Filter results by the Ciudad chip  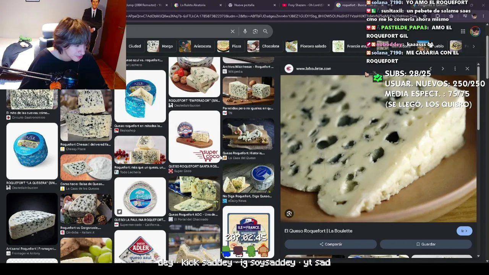[x=134, y=46]
